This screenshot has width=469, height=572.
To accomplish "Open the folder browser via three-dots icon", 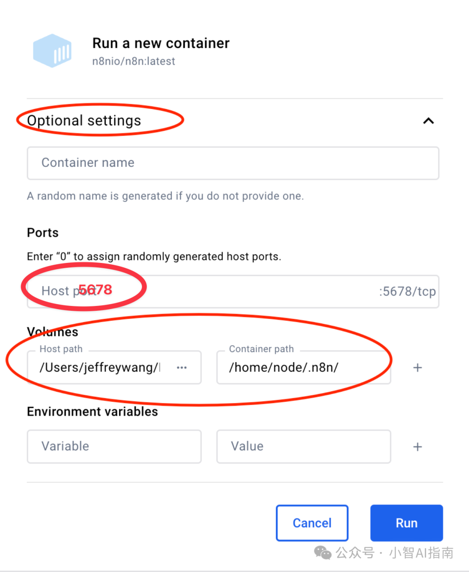I will [x=182, y=368].
